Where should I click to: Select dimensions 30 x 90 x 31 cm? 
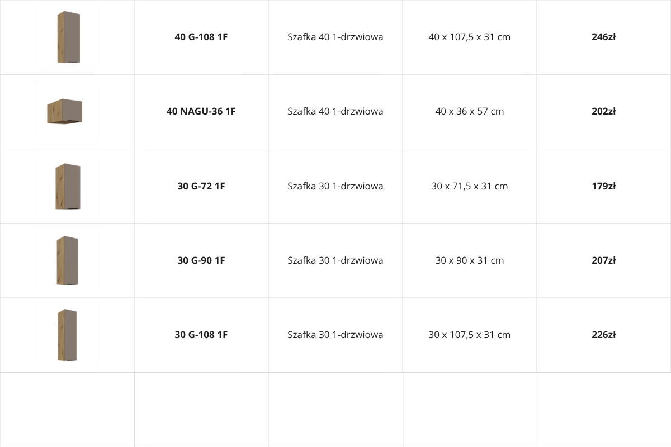[x=470, y=260]
